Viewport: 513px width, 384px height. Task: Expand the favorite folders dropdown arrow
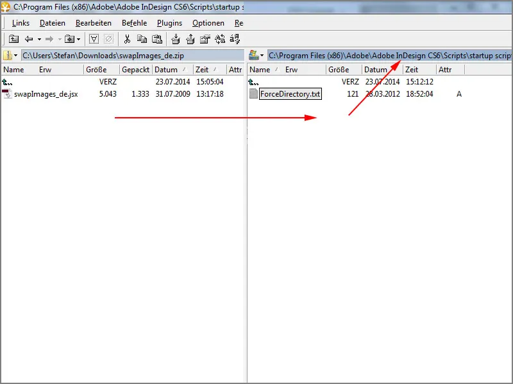point(78,40)
